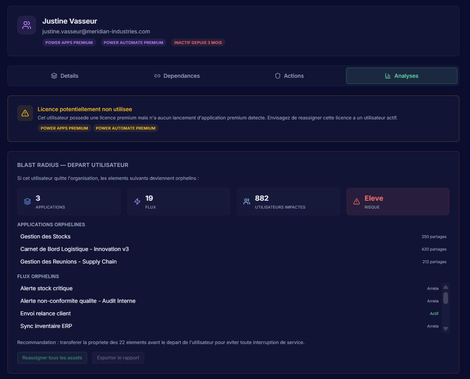Viewport: 470px width, 379px height.
Task: Click the warning triangle icon on the license alert
Action: (x=25, y=113)
